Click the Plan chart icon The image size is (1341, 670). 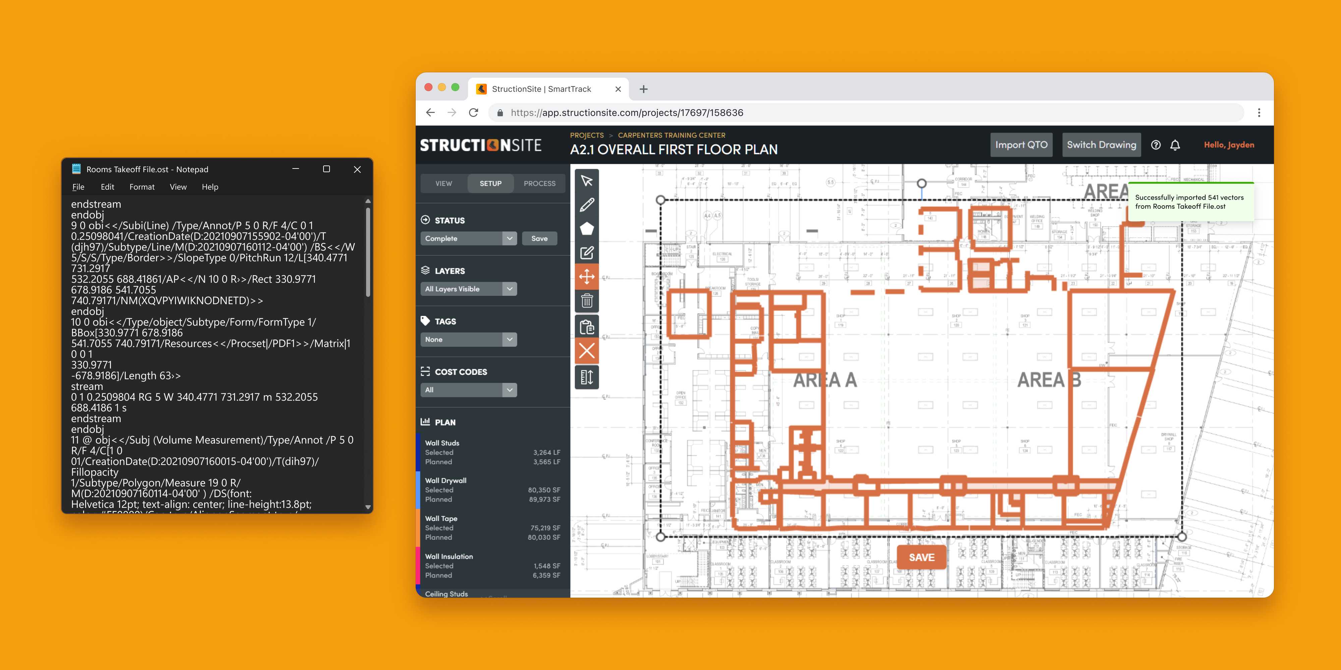point(425,421)
